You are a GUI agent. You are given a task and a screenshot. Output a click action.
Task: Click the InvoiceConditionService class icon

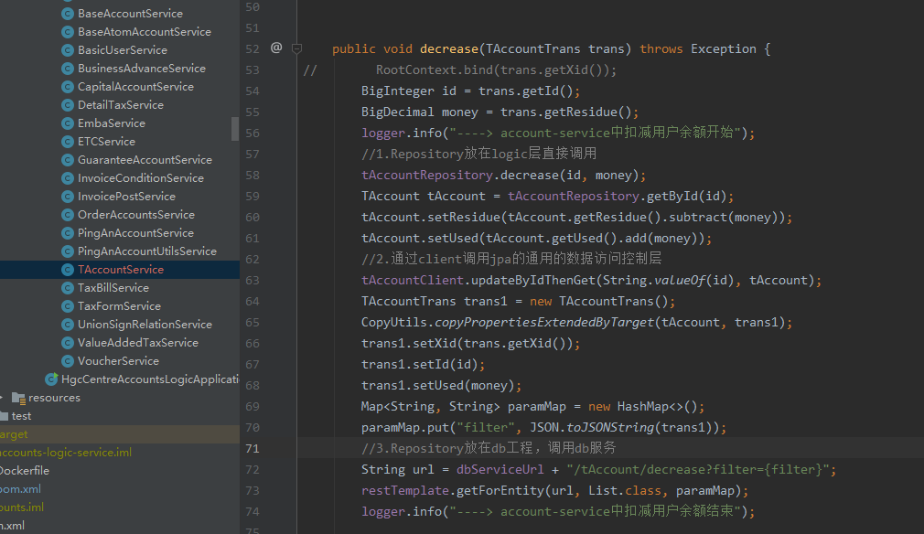pos(68,177)
